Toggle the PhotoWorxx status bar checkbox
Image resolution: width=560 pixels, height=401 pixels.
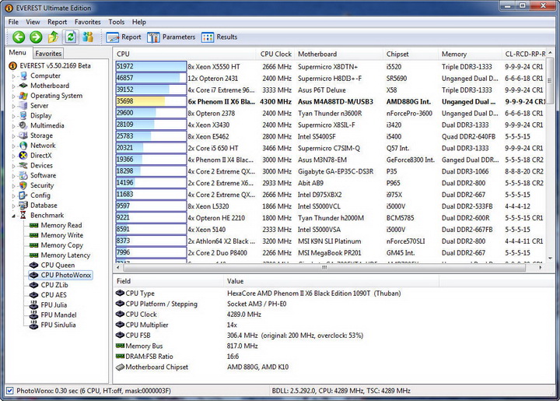coord(10,391)
